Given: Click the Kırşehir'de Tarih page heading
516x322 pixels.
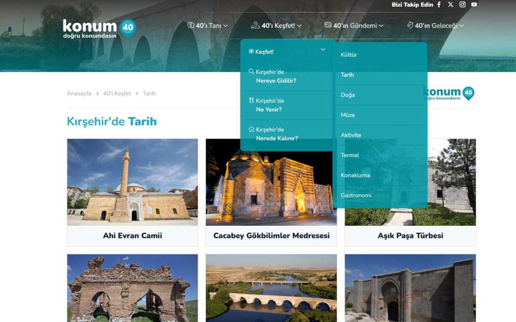Looking at the screenshot, I should coord(112,122).
